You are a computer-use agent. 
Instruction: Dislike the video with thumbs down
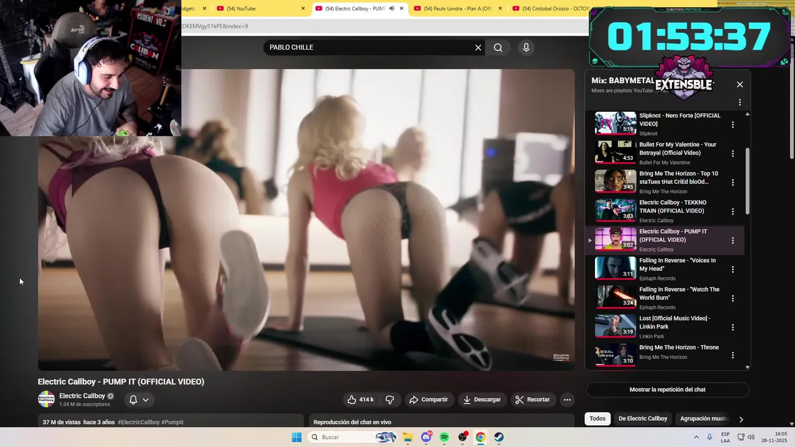pyautogui.click(x=390, y=400)
